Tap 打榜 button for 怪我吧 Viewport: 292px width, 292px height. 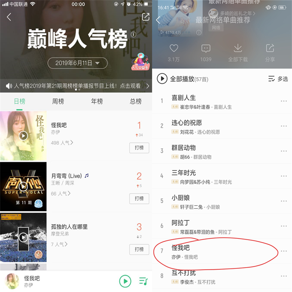(139, 148)
